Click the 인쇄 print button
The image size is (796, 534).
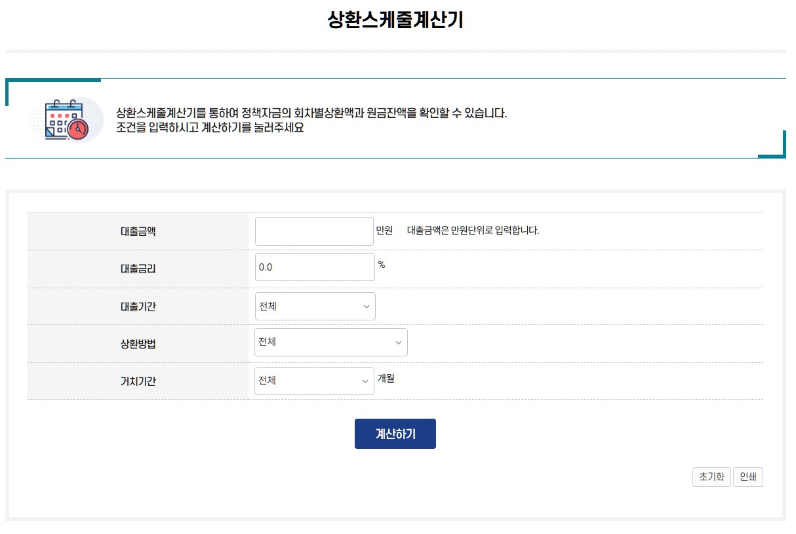click(x=748, y=476)
